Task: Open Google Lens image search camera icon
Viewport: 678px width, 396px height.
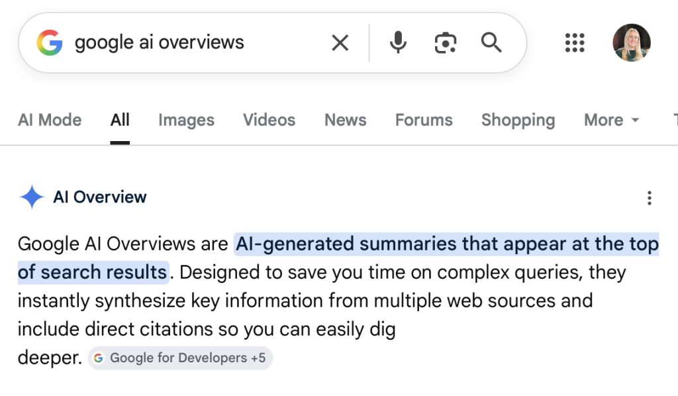Action: click(x=446, y=43)
